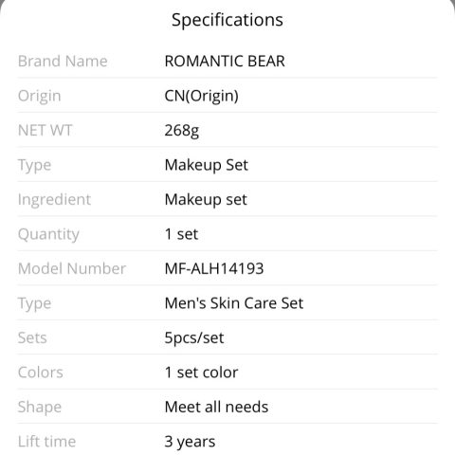Image resolution: width=455 pixels, height=455 pixels.
Task: Click the 1 set quantity value
Action: pos(181,234)
